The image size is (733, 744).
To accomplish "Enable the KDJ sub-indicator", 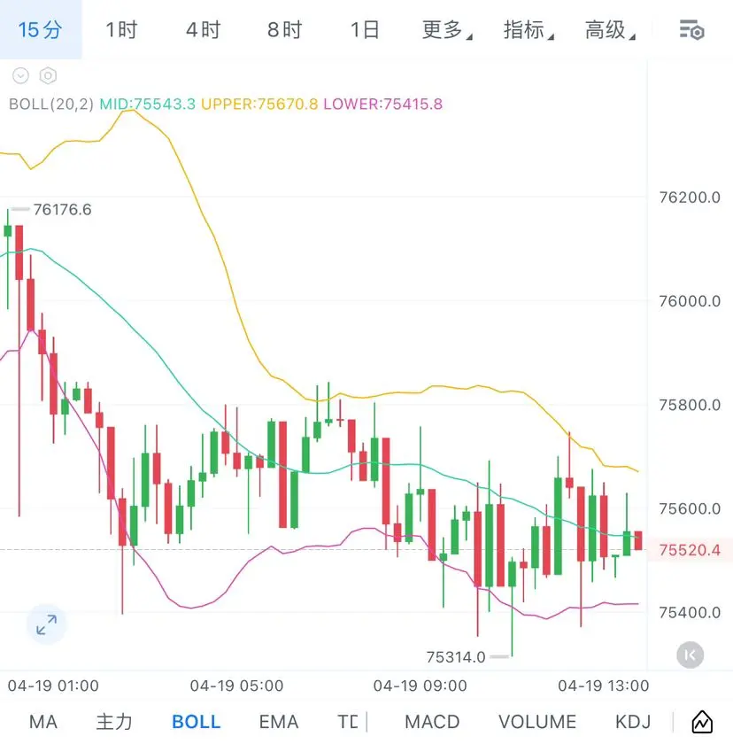I will pos(633,722).
